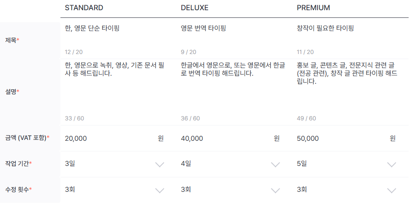Viewport: 409px width, 205px height.
Task: Open PREMIUM work period dropdown chevron
Action: coord(392,164)
